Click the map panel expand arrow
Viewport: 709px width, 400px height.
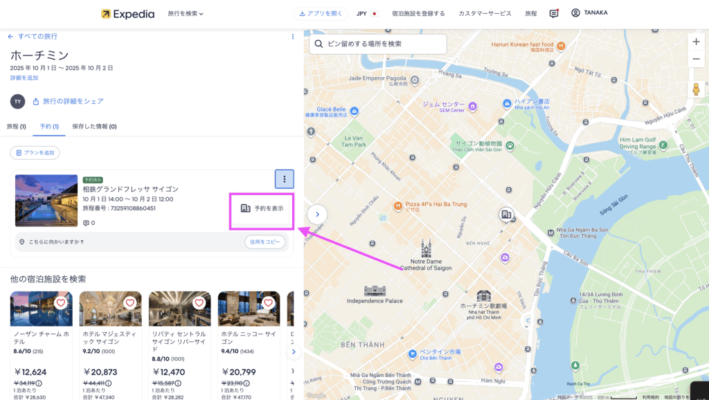(317, 215)
